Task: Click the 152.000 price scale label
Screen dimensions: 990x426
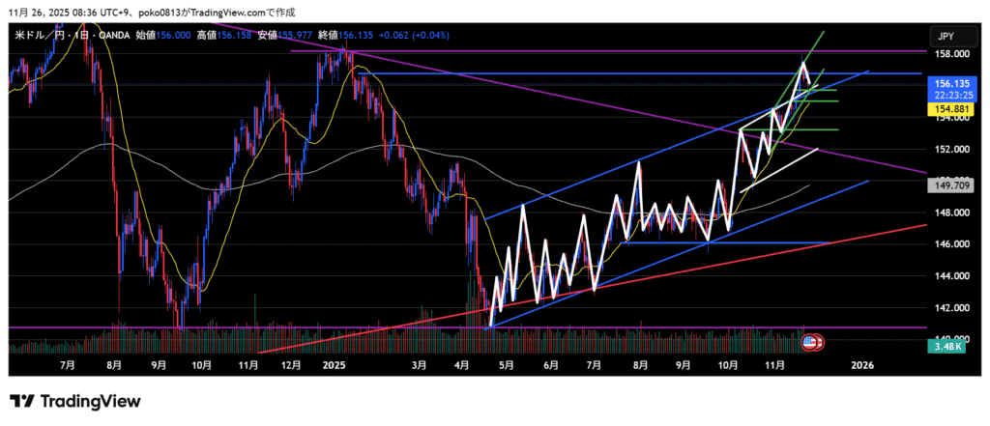Action: 945,150
